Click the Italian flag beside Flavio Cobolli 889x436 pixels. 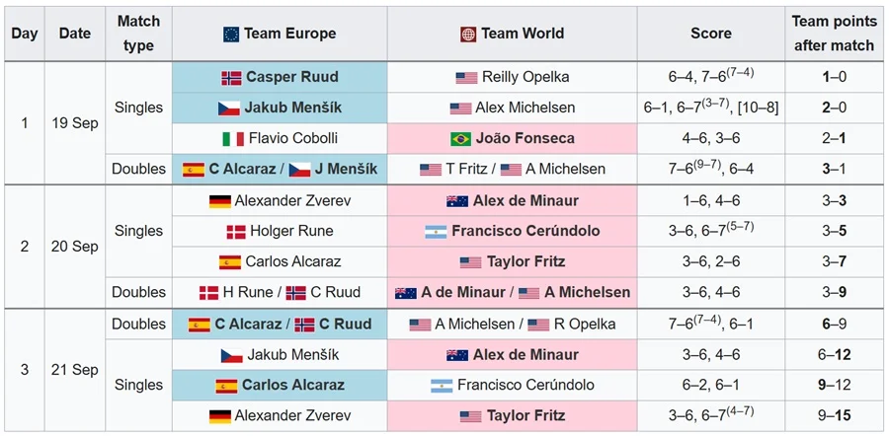(234, 138)
